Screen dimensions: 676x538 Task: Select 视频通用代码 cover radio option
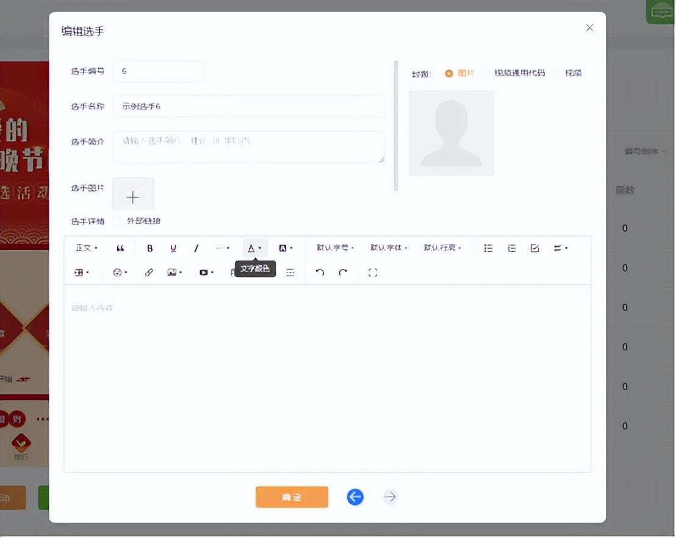coord(486,73)
